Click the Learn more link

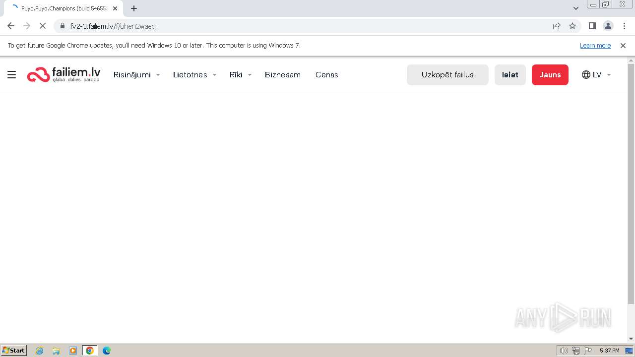(595, 45)
